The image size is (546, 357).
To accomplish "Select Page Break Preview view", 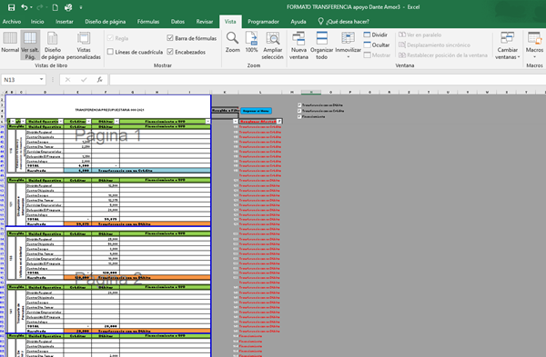I will (x=30, y=45).
